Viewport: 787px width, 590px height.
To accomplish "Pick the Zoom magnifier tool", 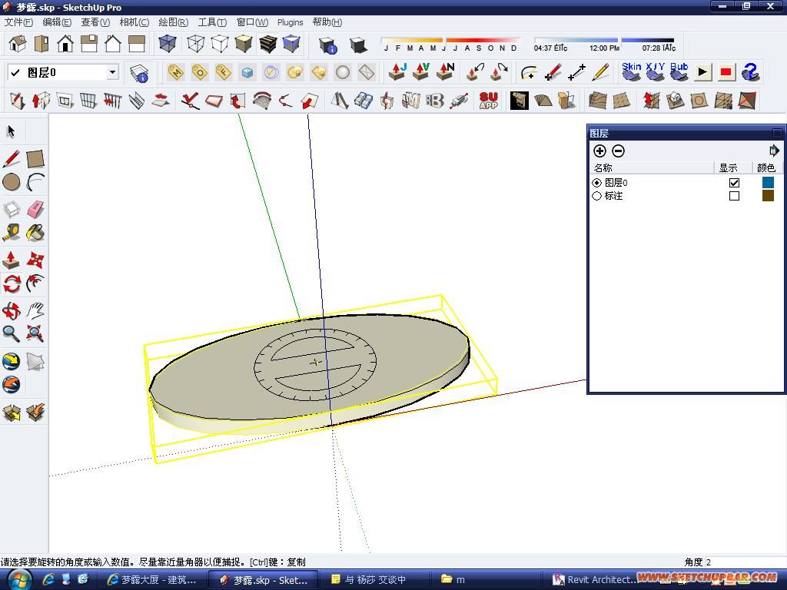I will pos(11,333).
